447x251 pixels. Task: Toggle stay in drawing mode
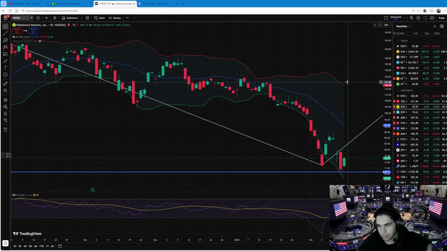coord(5,107)
